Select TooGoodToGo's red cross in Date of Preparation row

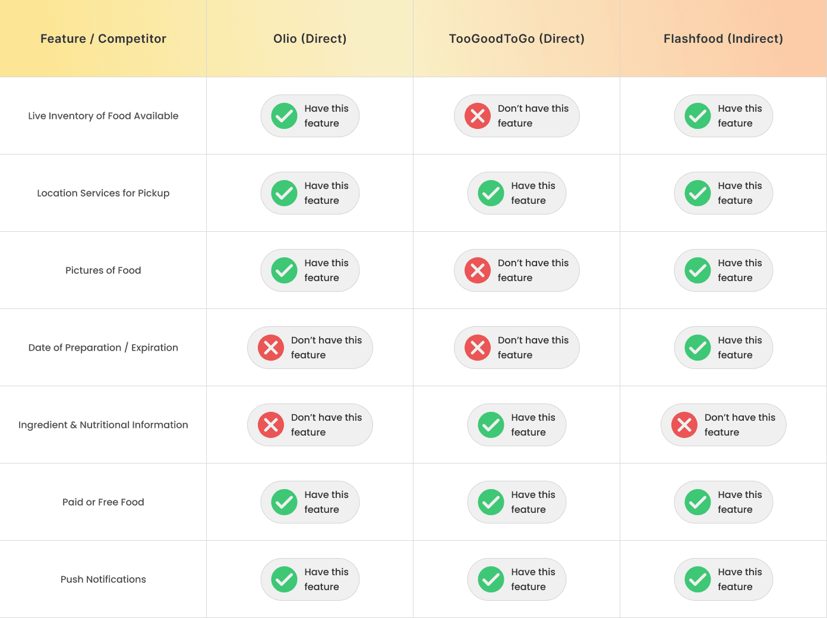[478, 348]
